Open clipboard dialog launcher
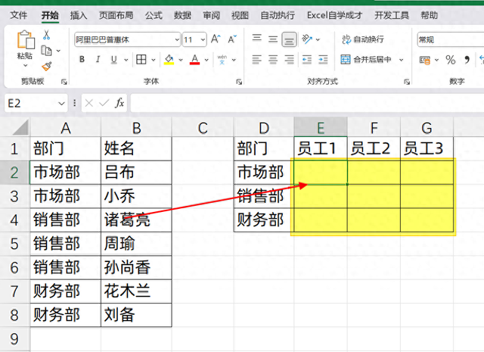484x352 pixels. (x=64, y=82)
